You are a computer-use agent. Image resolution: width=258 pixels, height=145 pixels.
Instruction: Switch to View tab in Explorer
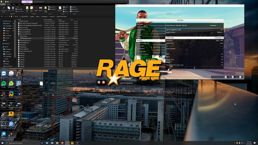click(19, 4)
